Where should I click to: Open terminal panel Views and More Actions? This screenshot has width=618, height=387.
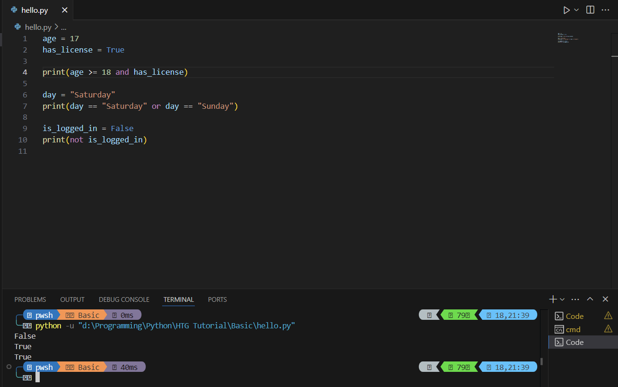(575, 299)
